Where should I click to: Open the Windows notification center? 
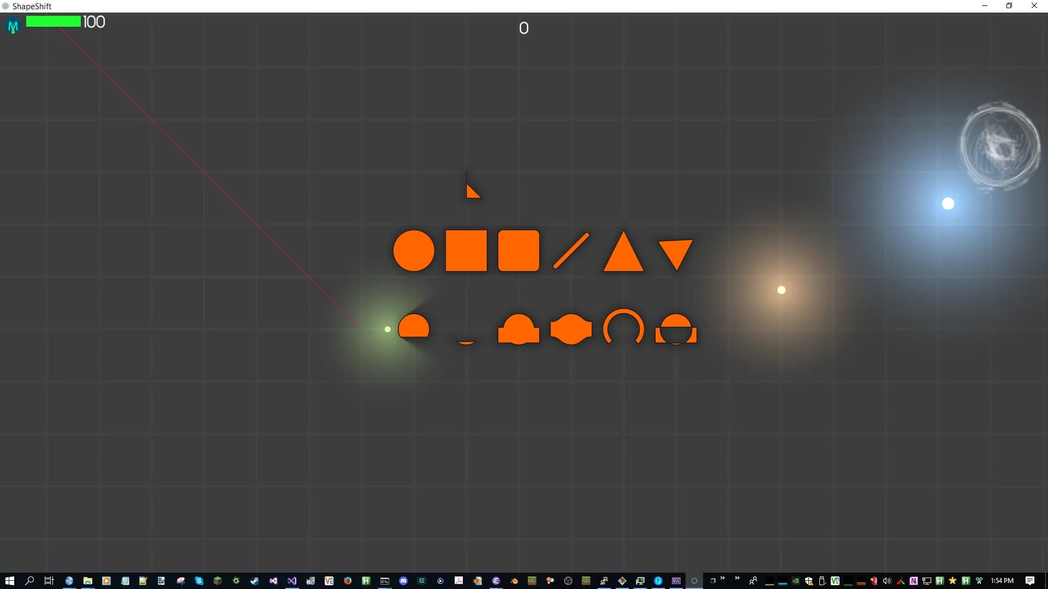click(1030, 581)
